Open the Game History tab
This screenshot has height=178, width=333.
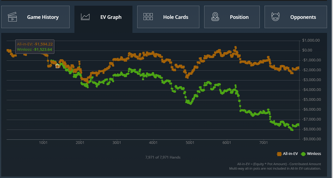point(35,17)
